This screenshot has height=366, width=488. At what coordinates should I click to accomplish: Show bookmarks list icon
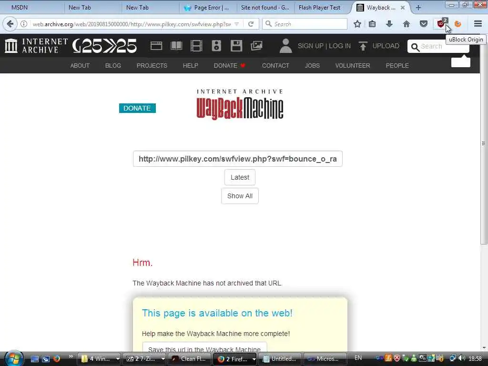372,24
